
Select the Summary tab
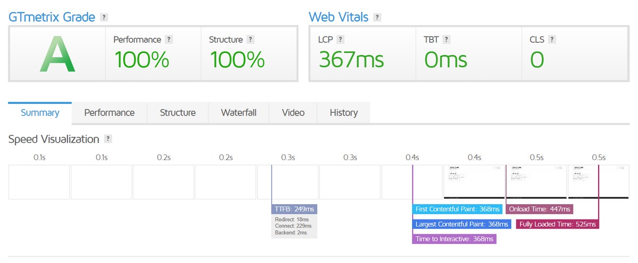click(x=40, y=113)
